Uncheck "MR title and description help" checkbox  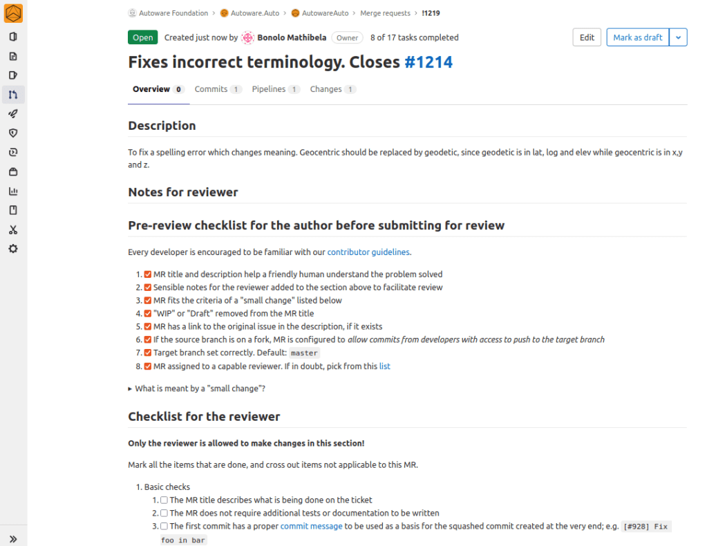[148, 274]
